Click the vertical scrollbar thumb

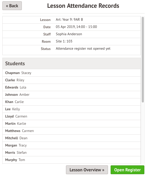(x=143, y=60)
